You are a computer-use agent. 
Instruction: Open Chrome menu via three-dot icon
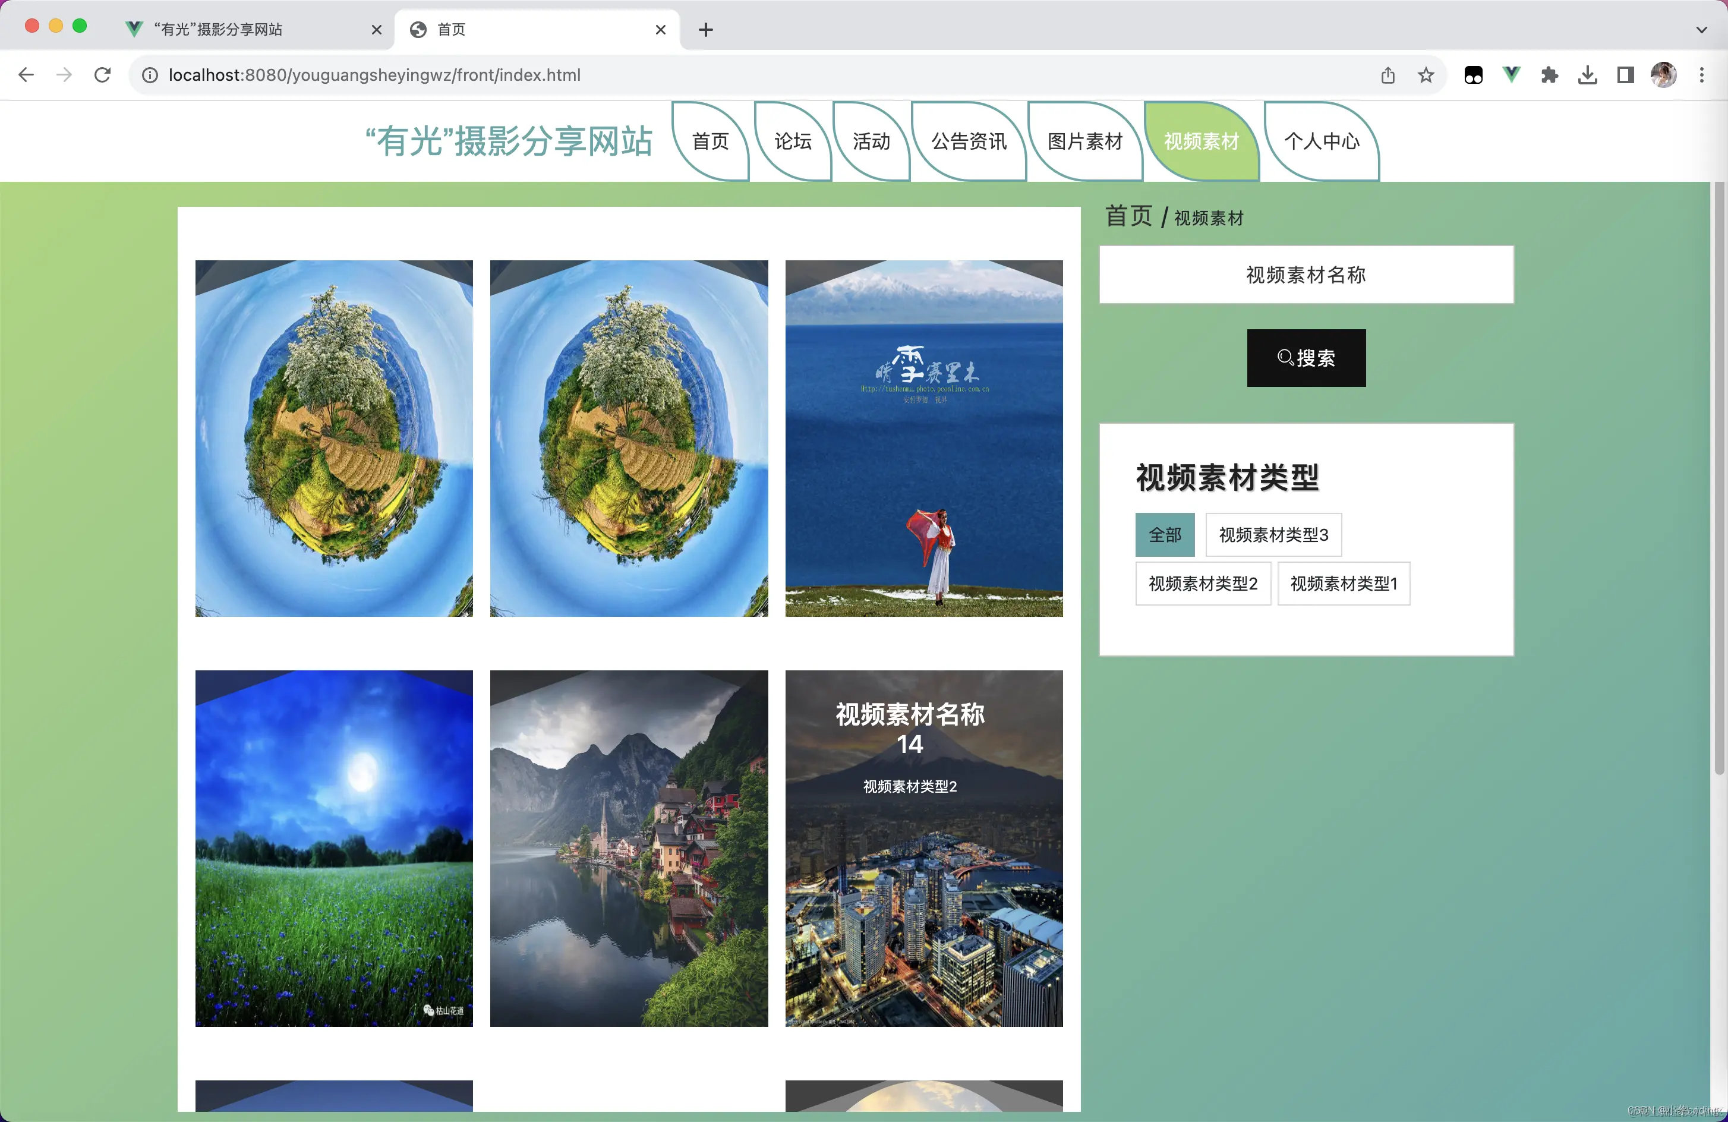click(x=1702, y=74)
